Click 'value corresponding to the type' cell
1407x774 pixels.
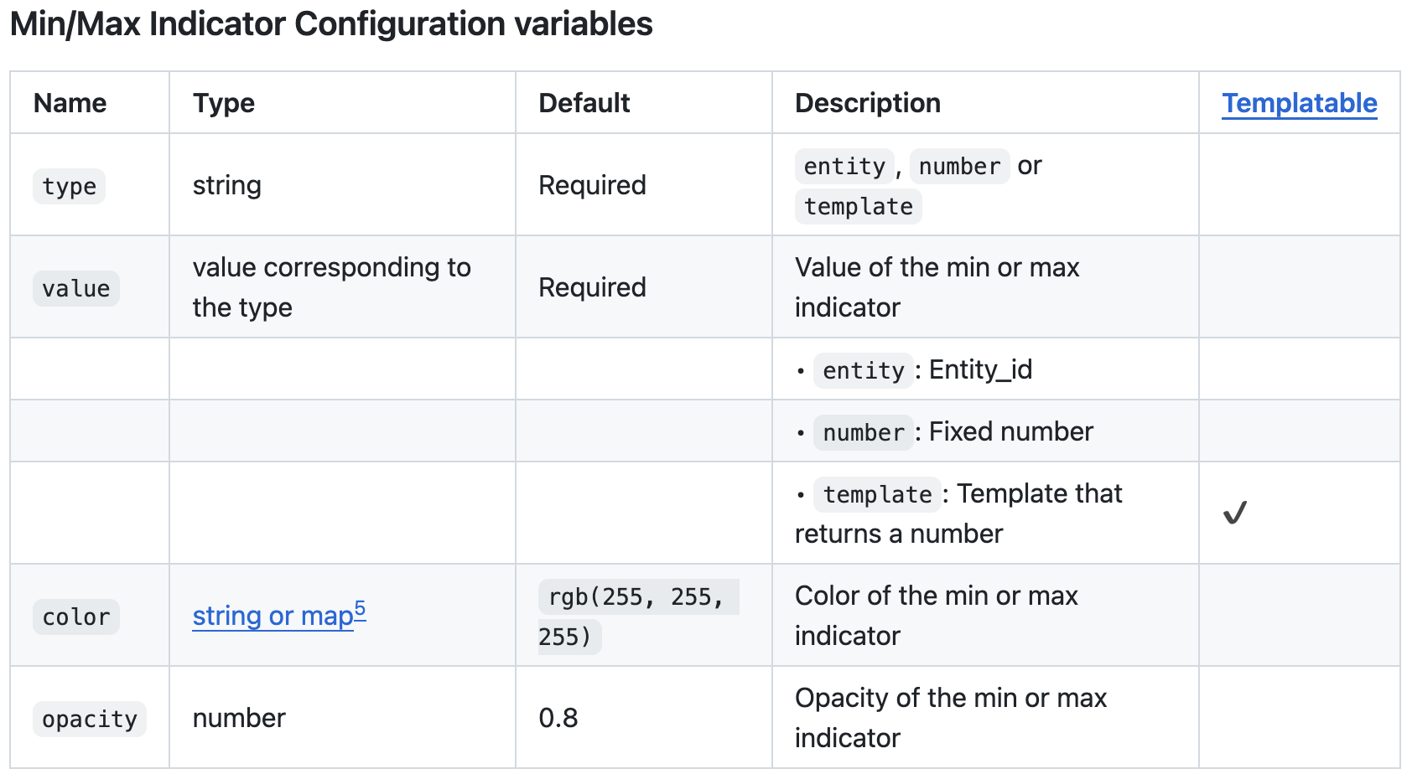331,287
